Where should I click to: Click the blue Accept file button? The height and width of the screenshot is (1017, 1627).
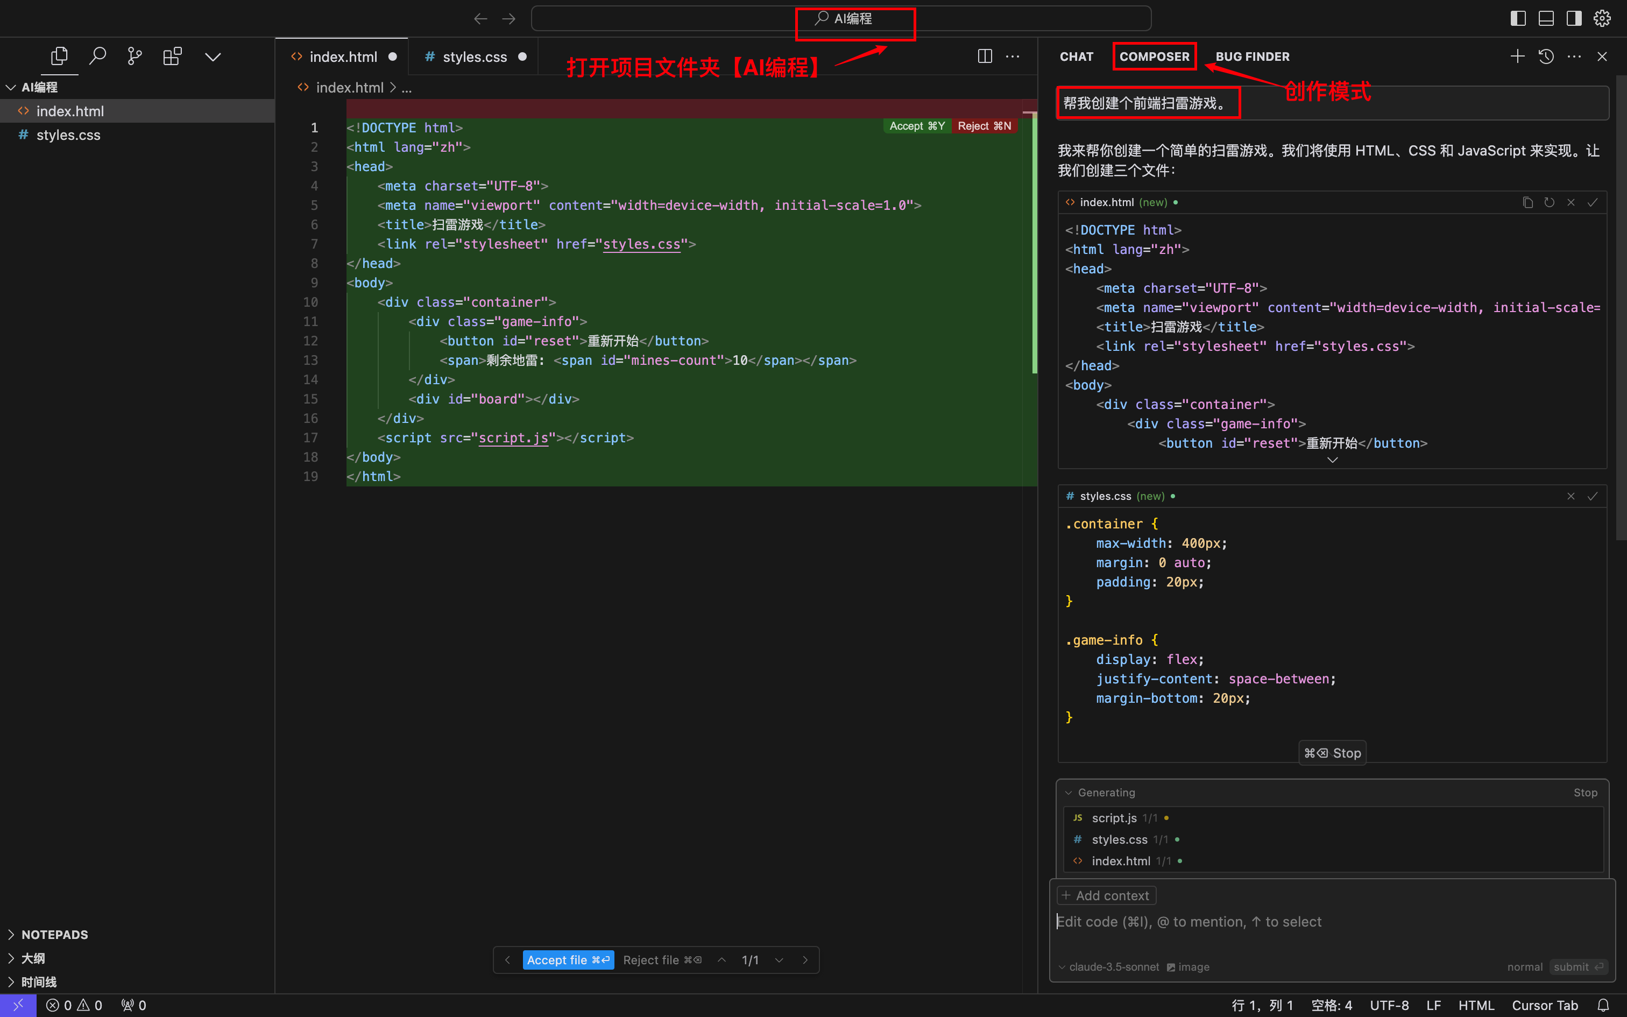(568, 960)
